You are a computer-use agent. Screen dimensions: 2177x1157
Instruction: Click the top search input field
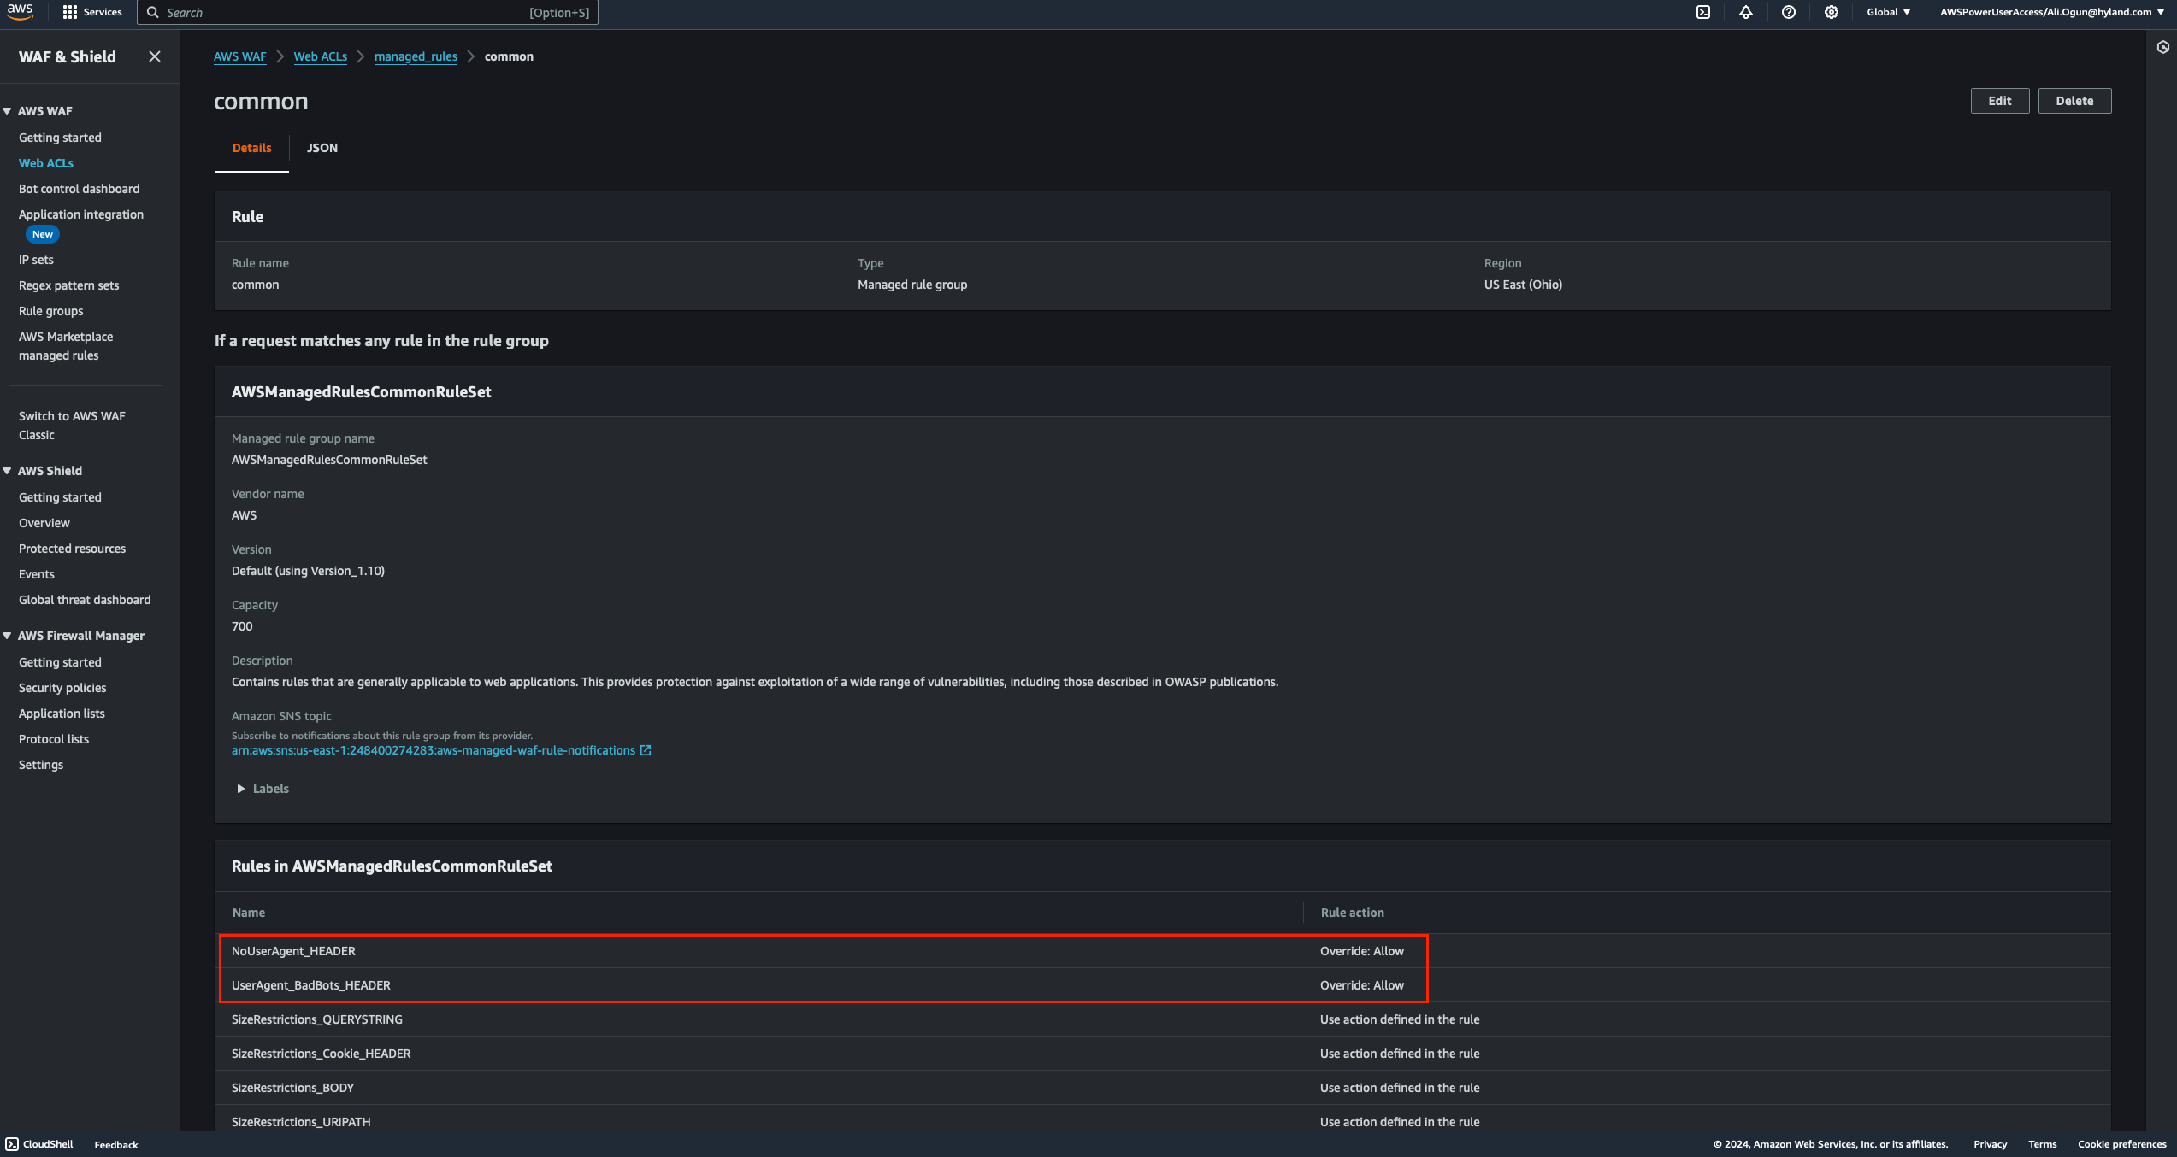pos(342,12)
